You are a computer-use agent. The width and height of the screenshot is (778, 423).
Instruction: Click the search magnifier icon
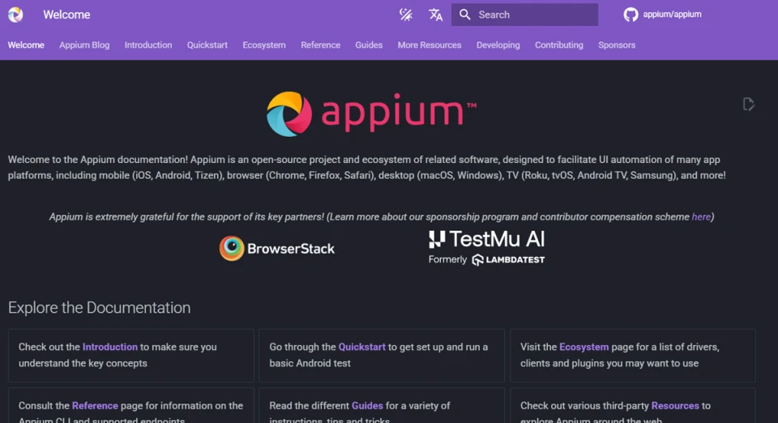click(x=465, y=15)
